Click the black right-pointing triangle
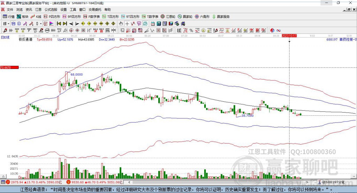Viewport: 357px width, 193px height. click(77, 24)
